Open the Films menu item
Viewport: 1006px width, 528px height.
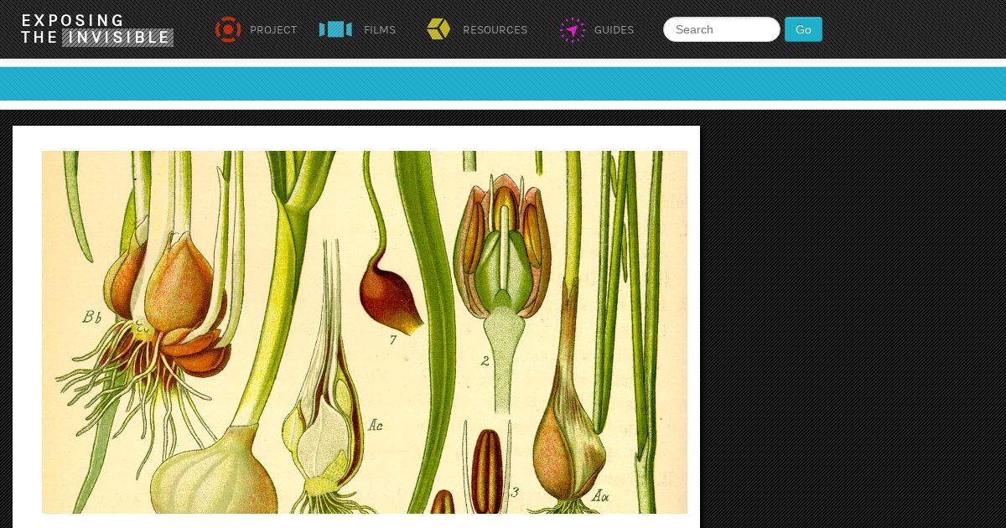click(x=380, y=30)
